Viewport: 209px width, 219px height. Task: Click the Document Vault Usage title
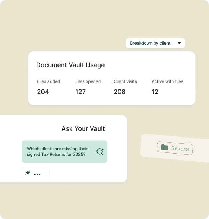point(70,65)
